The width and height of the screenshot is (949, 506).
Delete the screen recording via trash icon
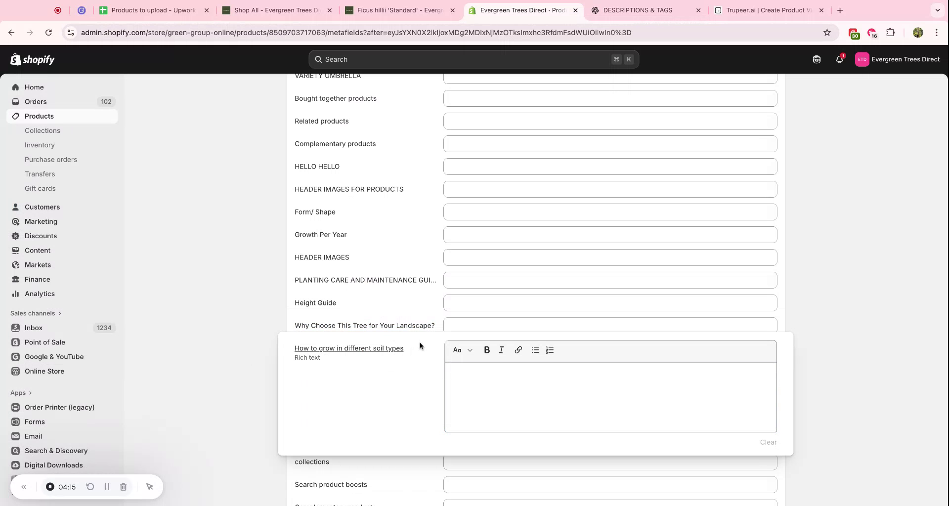click(x=124, y=487)
